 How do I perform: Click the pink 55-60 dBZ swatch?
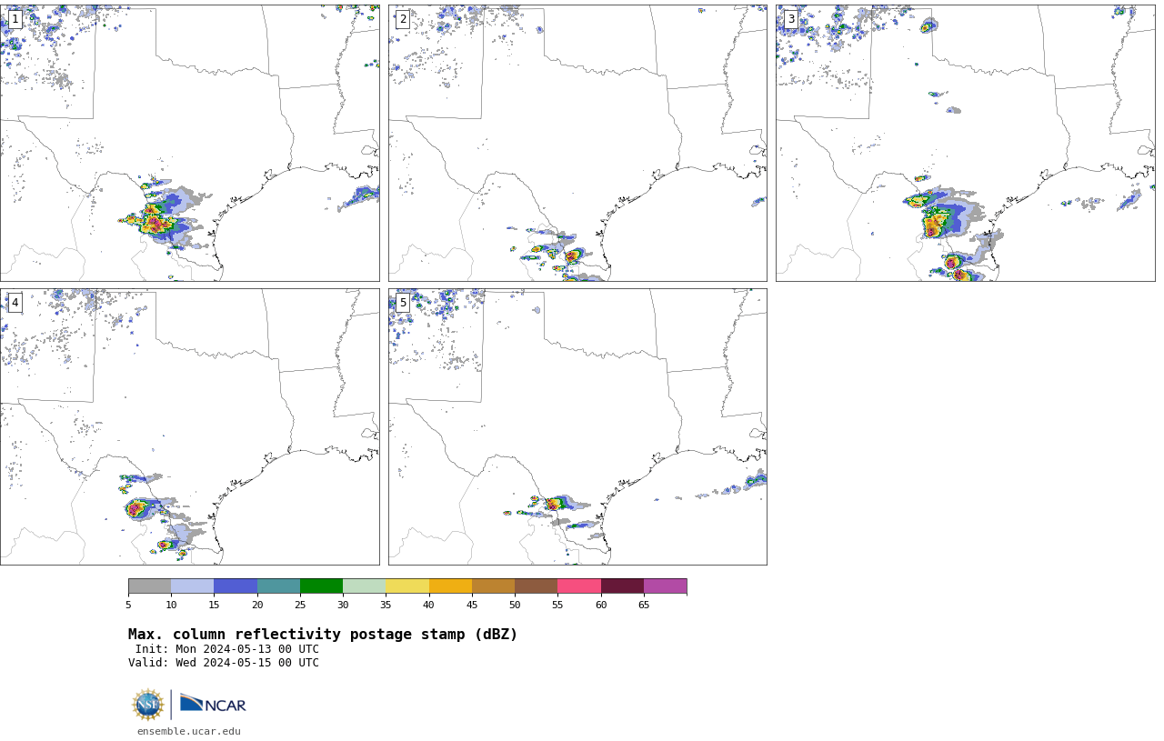tap(579, 586)
